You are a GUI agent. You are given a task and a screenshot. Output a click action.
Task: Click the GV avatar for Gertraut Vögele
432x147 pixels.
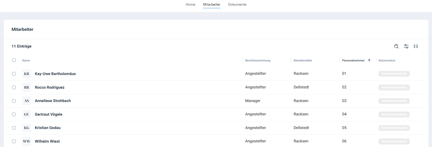27,114
